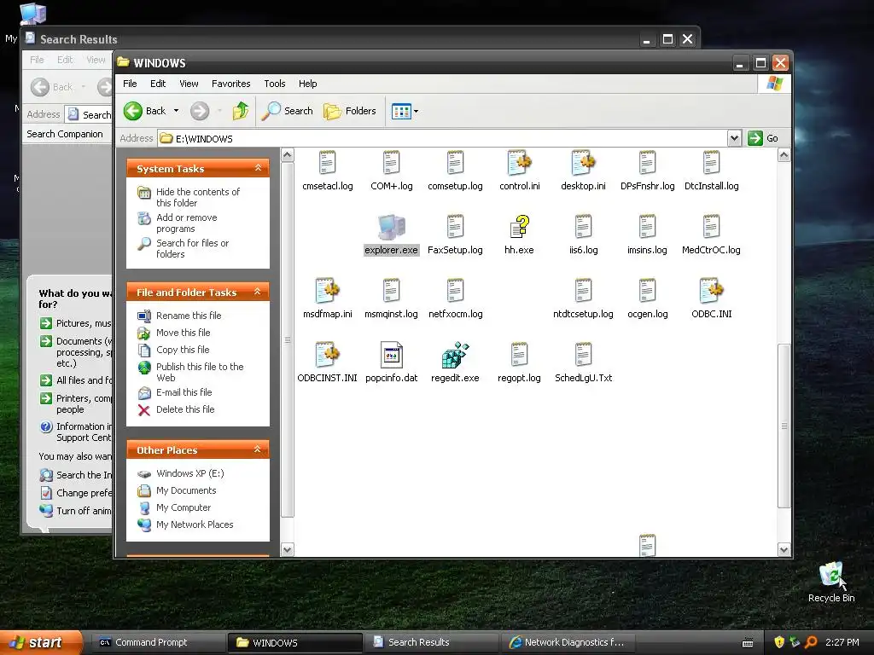
Task: Select the imsins.log file icon
Action: tap(647, 227)
